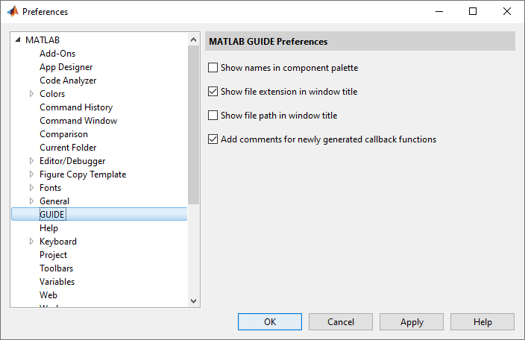Expand Figure Copy Template options
525x340 pixels.
31,174
